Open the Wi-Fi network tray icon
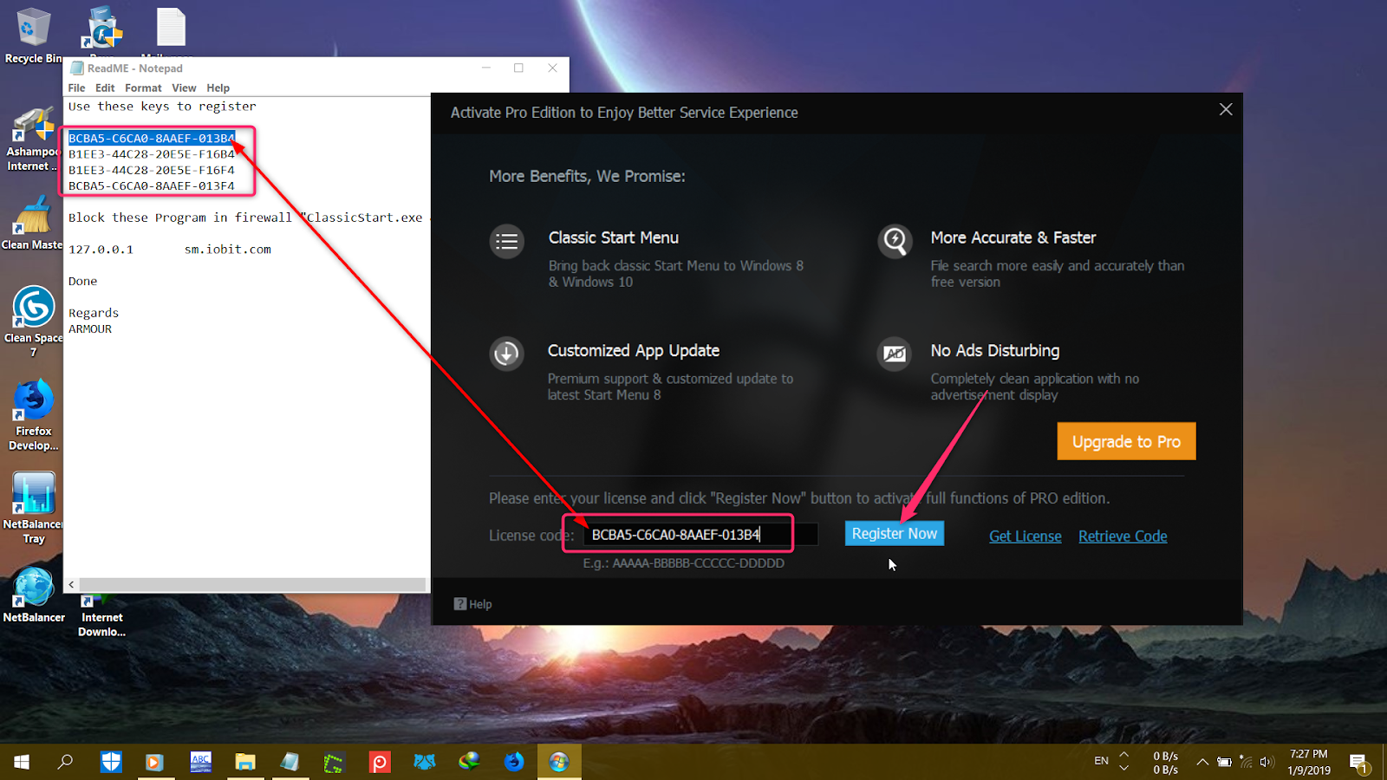The width and height of the screenshot is (1387, 780). 1246,762
